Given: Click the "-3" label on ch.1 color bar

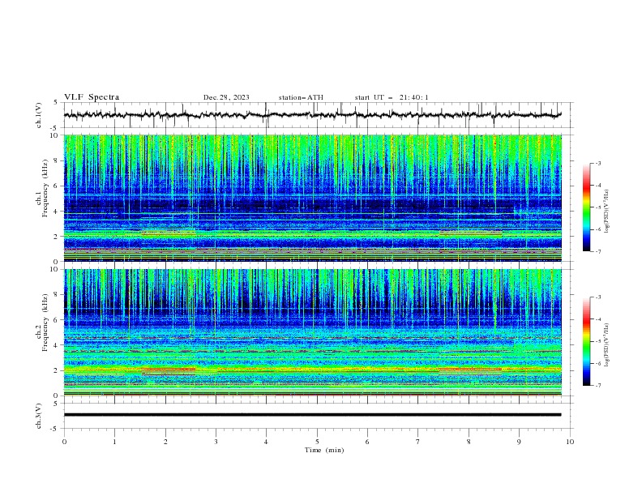Looking at the screenshot, I should point(597,163).
